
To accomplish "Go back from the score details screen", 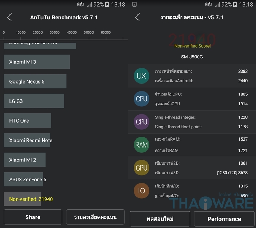I will click(137, 17).
